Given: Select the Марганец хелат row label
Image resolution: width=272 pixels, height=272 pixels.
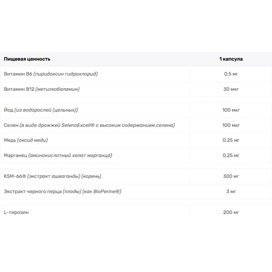Looking at the screenshot, I should pos(58,156).
